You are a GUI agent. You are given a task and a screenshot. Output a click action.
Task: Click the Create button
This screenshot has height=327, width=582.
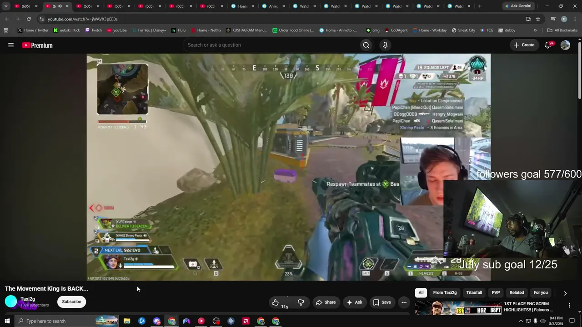coord(524,45)
